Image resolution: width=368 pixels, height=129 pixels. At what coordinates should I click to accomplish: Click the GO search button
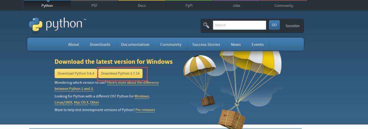click(274, 25)
